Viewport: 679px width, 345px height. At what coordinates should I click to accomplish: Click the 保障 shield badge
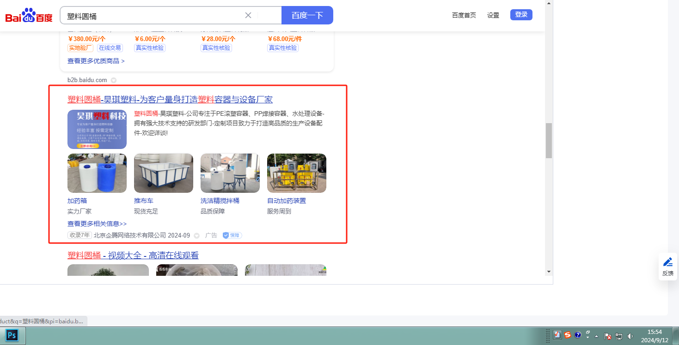pyautogui.click(x=232, y=235)
